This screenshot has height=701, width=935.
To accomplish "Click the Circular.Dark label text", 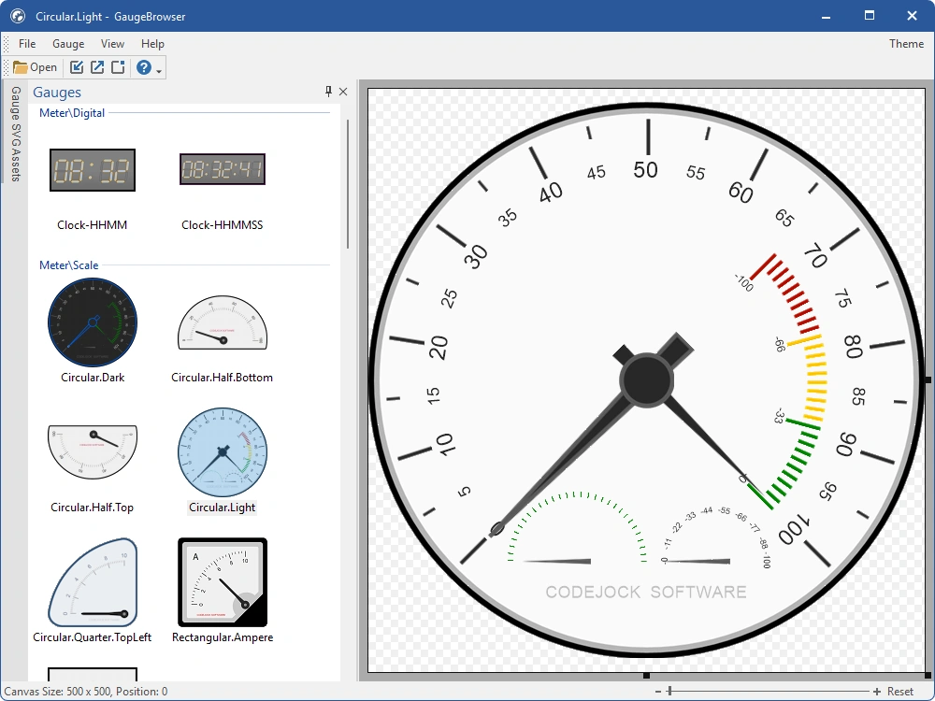I will pyautogui.click(x=93, y=378).
